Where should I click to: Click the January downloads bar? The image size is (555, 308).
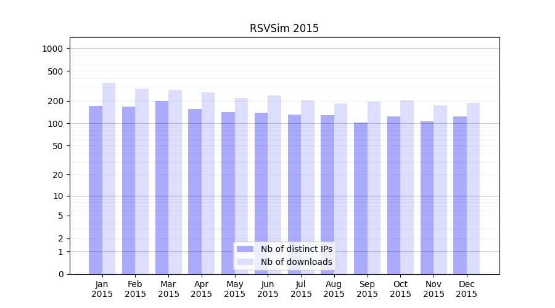click(x=109, y=179)
